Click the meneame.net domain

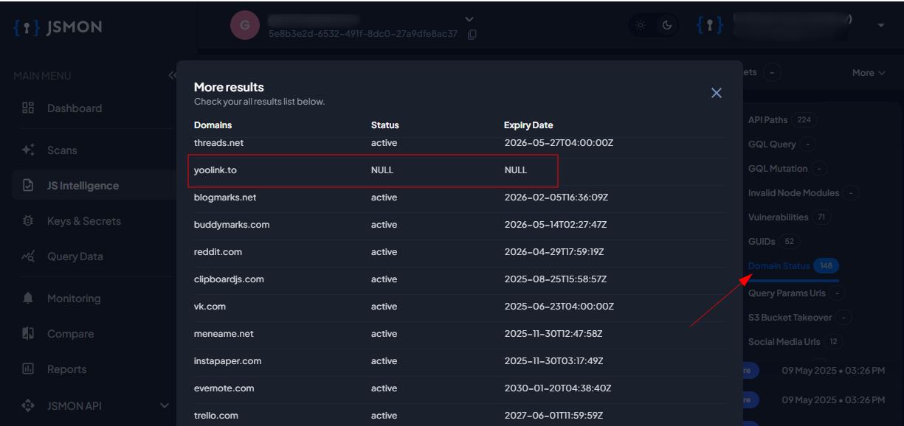click(x=224, y=334)
